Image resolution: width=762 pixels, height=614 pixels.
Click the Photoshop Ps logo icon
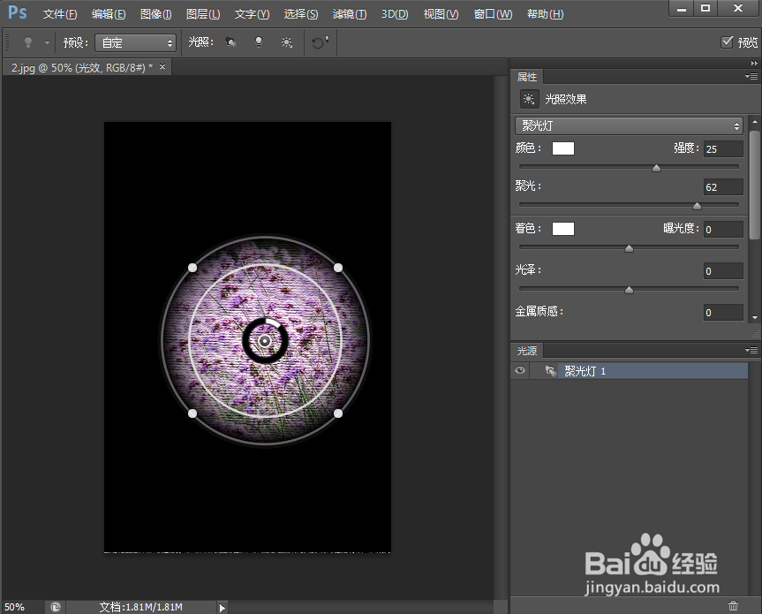[17, 12]
